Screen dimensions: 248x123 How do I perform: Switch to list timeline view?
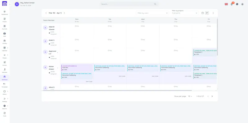207,13
